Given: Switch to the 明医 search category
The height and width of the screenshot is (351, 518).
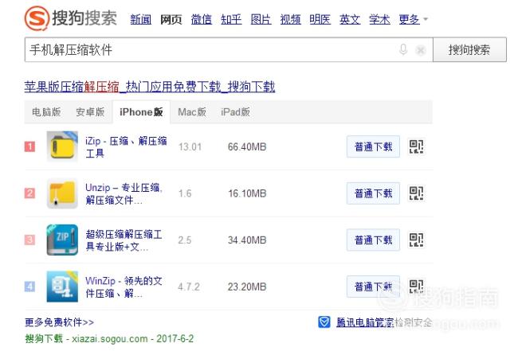Looking at the screenshot, I should pos(320,19).
